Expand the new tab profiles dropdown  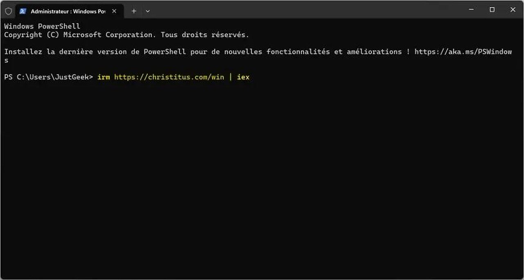(x=148, y=11)
